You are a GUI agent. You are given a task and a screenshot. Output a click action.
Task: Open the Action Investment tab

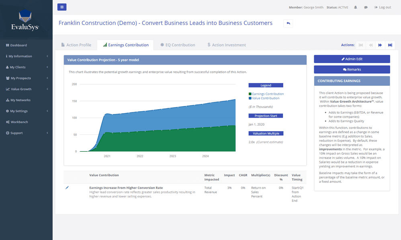pos(227,45)
